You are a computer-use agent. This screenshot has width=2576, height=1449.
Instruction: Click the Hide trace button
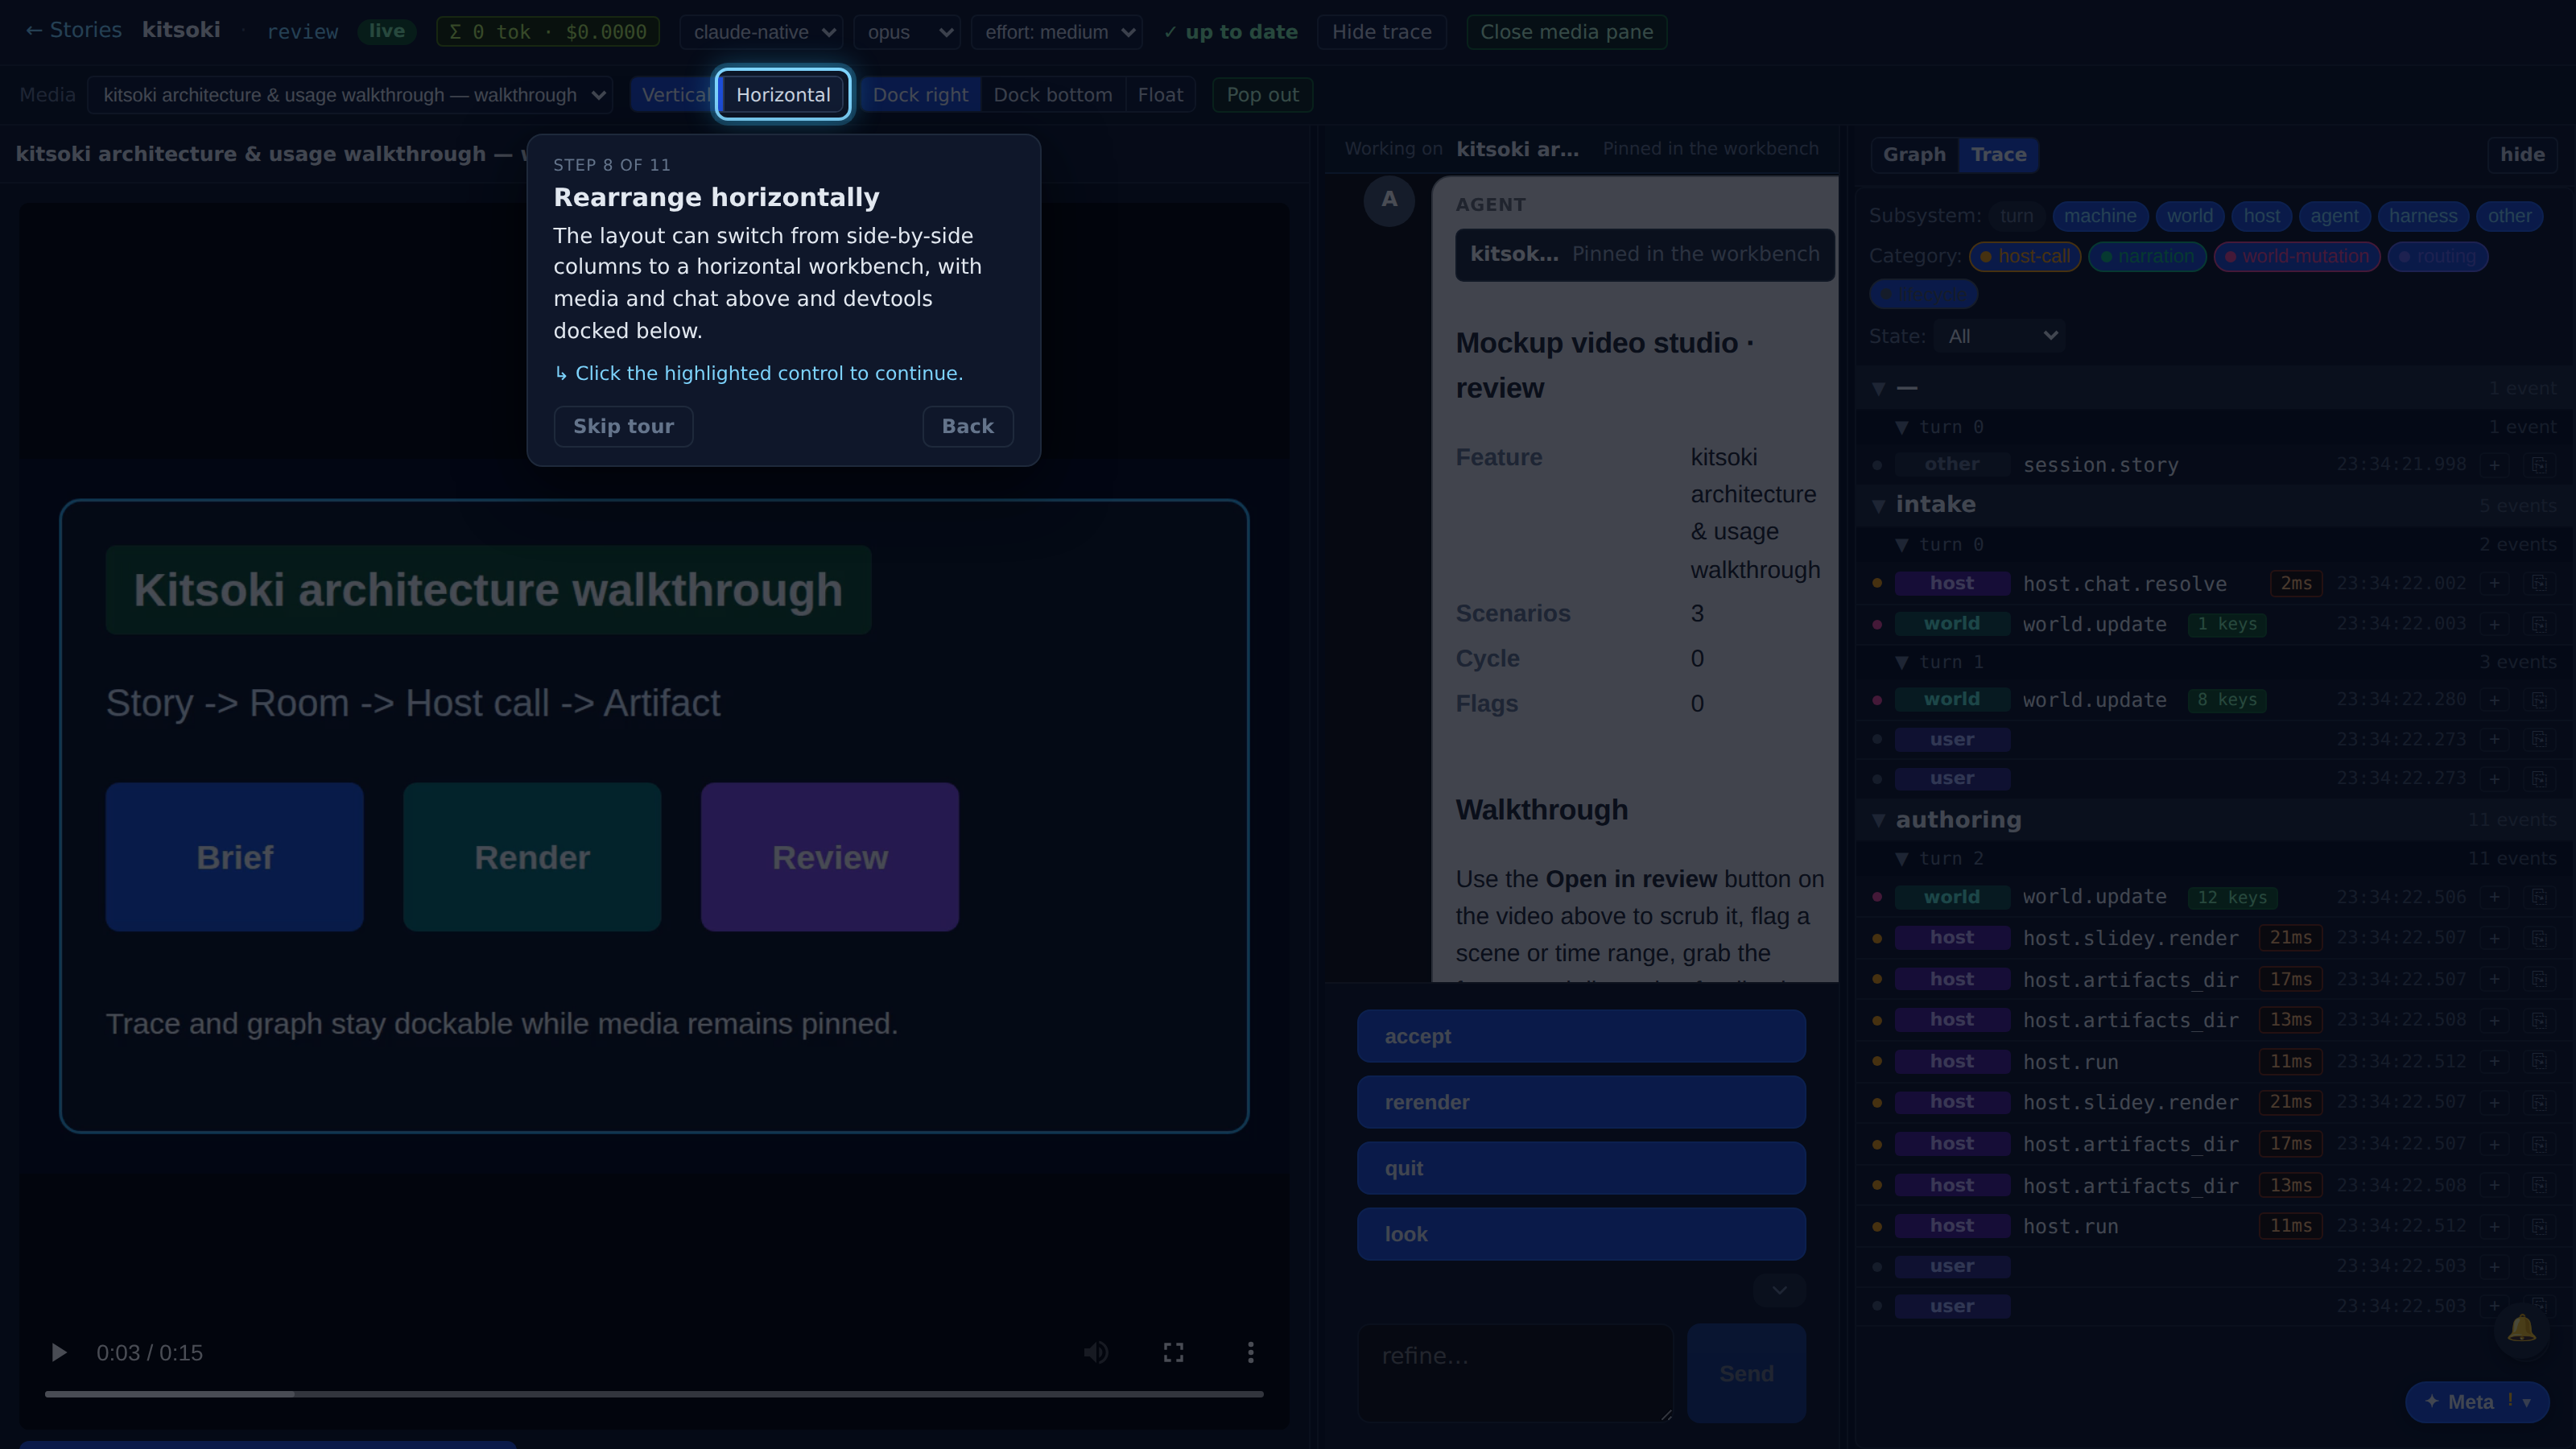coord(1381,32)
